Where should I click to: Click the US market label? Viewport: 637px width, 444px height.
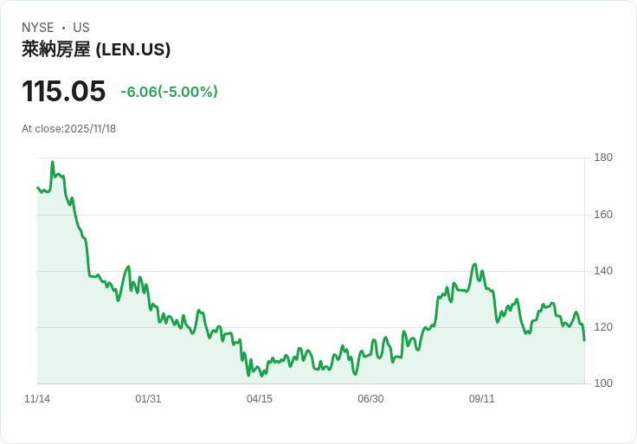81,28
